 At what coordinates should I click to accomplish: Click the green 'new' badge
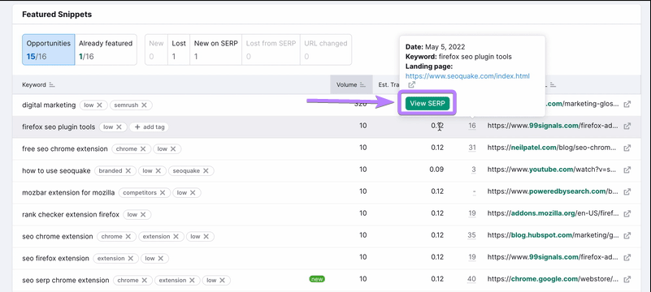click(x=317, y=279)
